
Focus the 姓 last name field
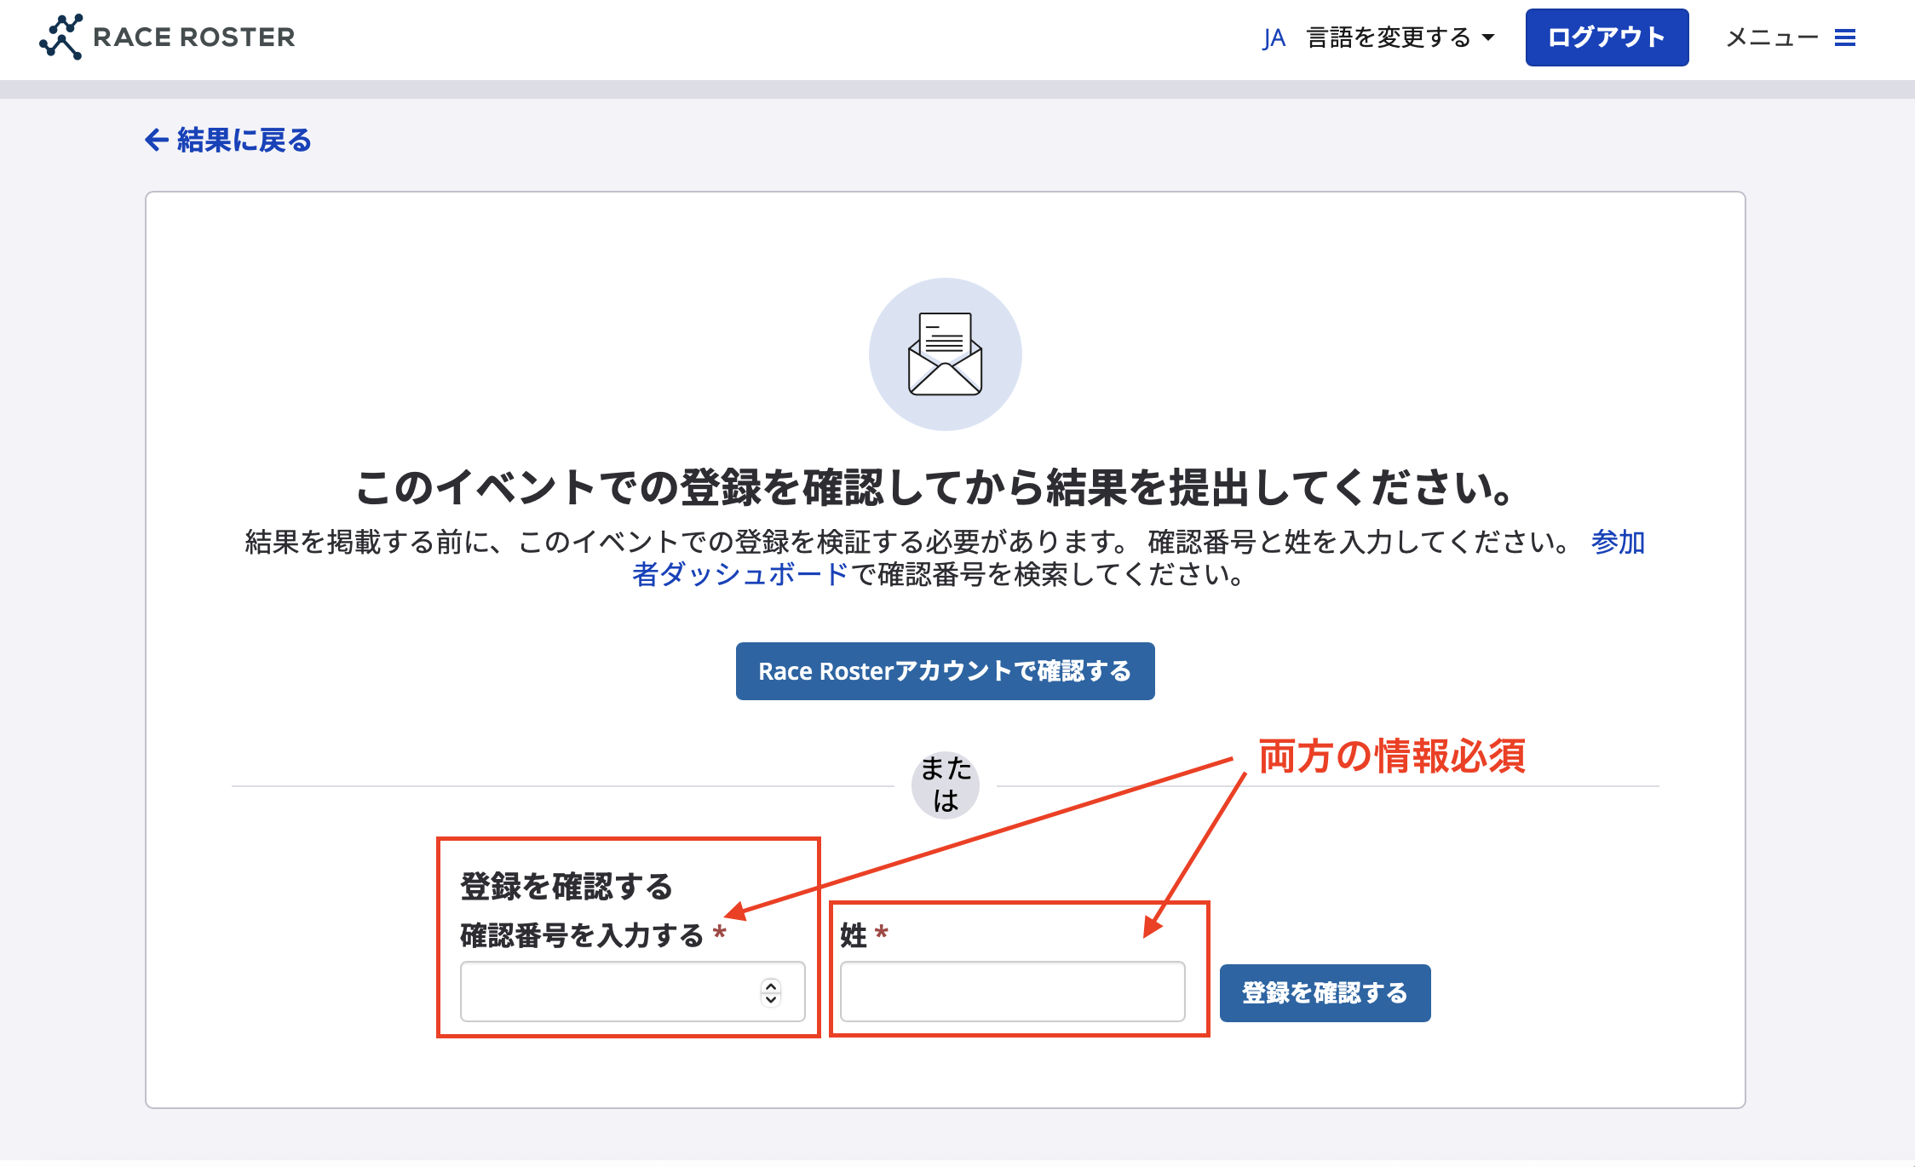click(x=1012, y=992)
